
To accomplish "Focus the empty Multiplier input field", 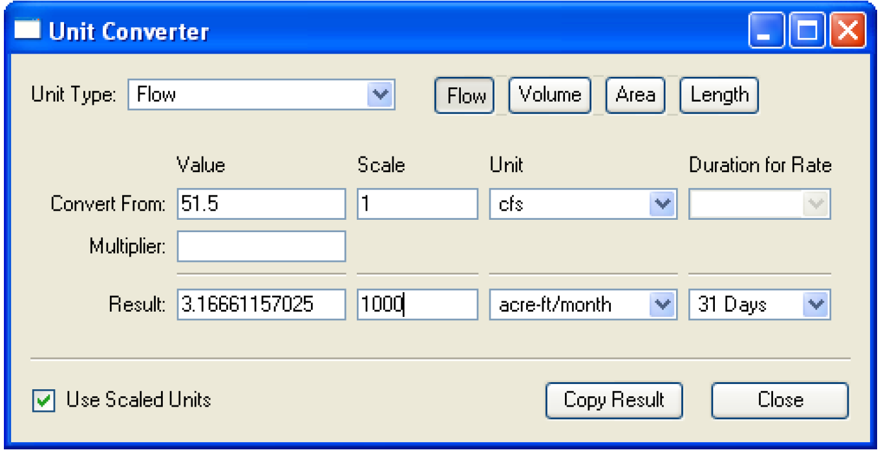I will pos(261,246).
